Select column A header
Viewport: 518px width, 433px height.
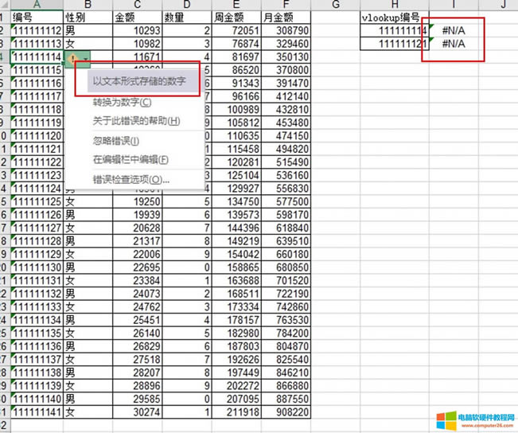[37, 4]
